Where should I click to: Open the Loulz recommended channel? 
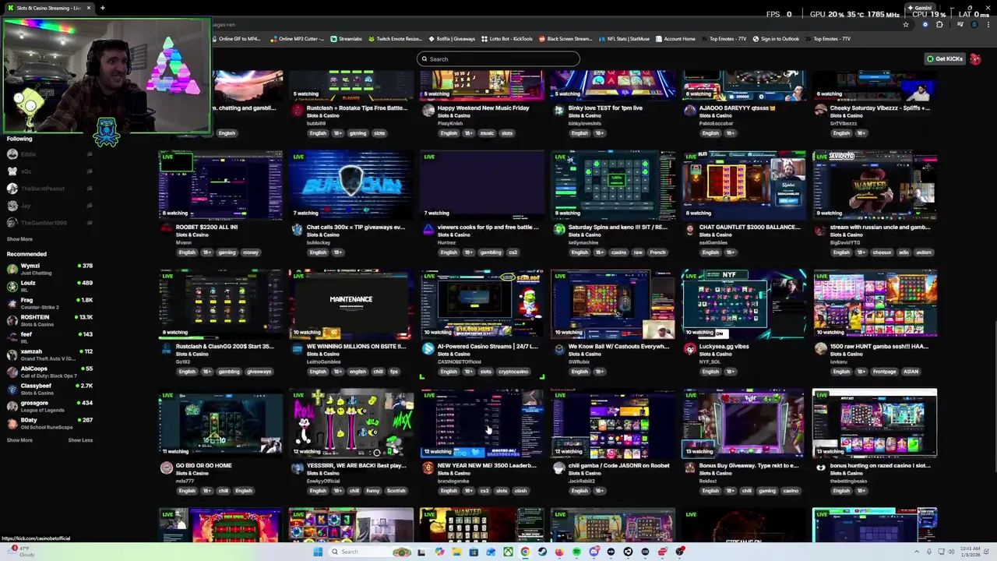coord(48,286)
